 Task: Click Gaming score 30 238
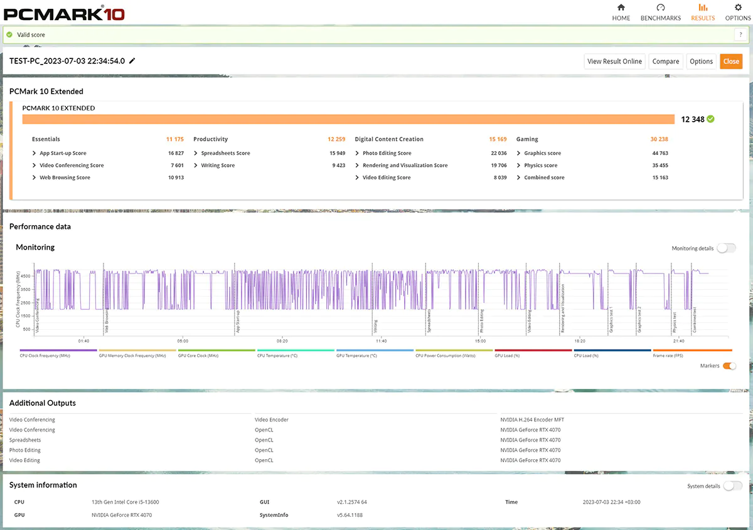tap(660, 139)
